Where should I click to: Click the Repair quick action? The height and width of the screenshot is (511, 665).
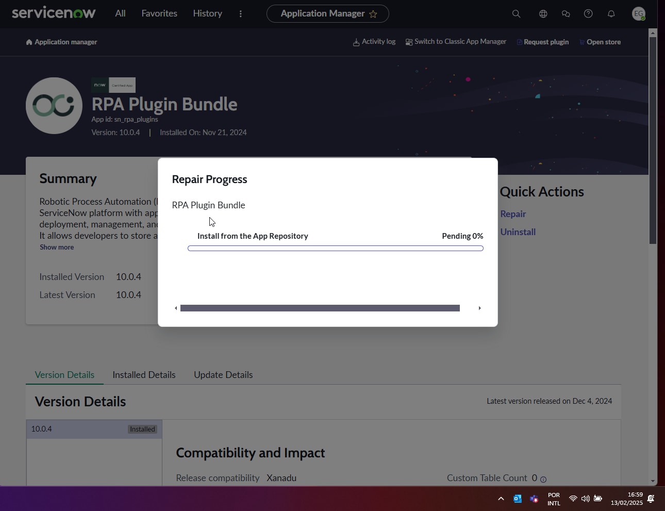[513, 214]
